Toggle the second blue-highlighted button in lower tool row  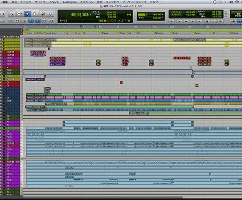(x=37, y=21)
